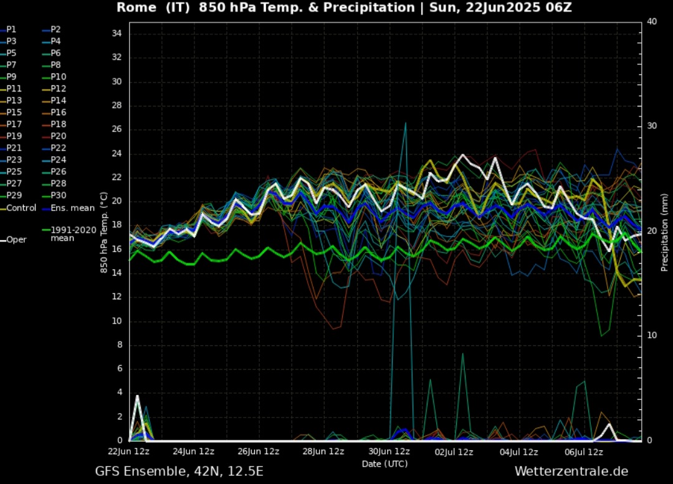The image size is (673, 484).
Task: Select the 30Jun 12z date on x-axis
Action: point(388,452)
